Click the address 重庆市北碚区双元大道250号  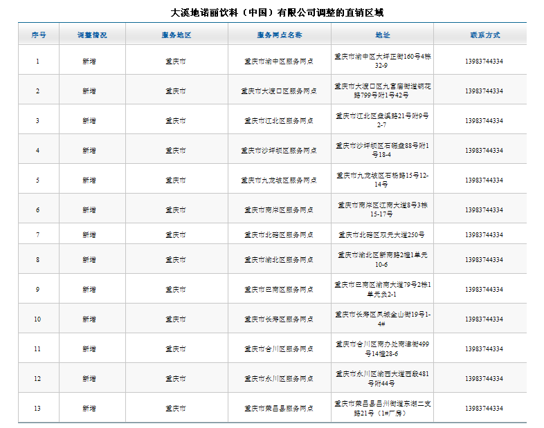pos(382,235)
